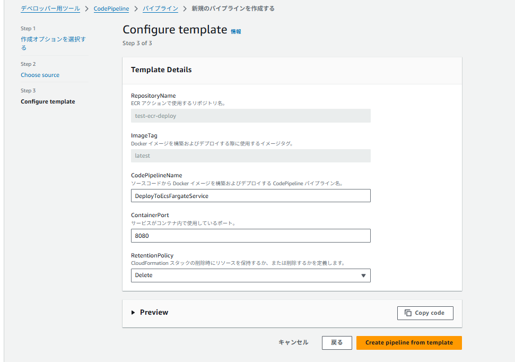
Task: Open デベロッパー用ツール breadcrumb link
Action: (x=50, y=8)
